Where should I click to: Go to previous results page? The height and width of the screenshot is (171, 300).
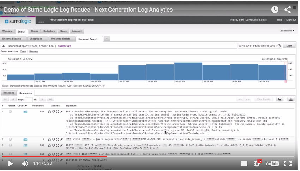[x=13, y=99]
